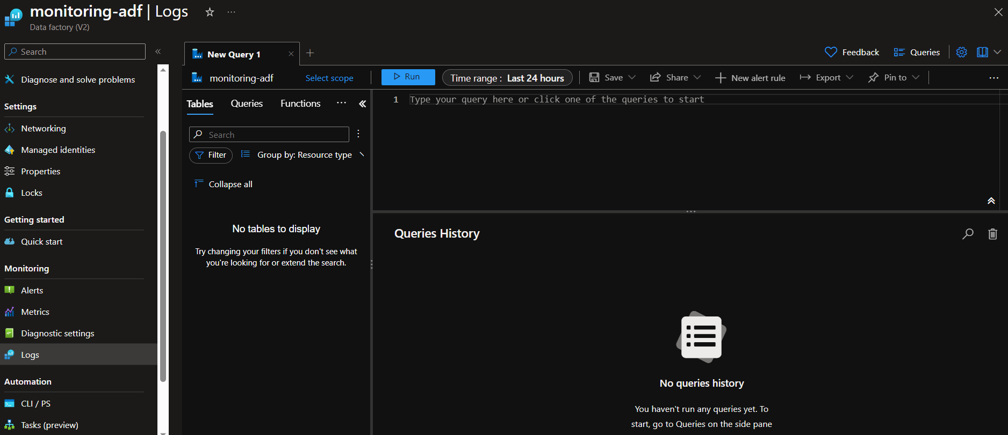Click the sidebar Search field
The width and height of the screenshot is (1008, 435).
[75, 51]
